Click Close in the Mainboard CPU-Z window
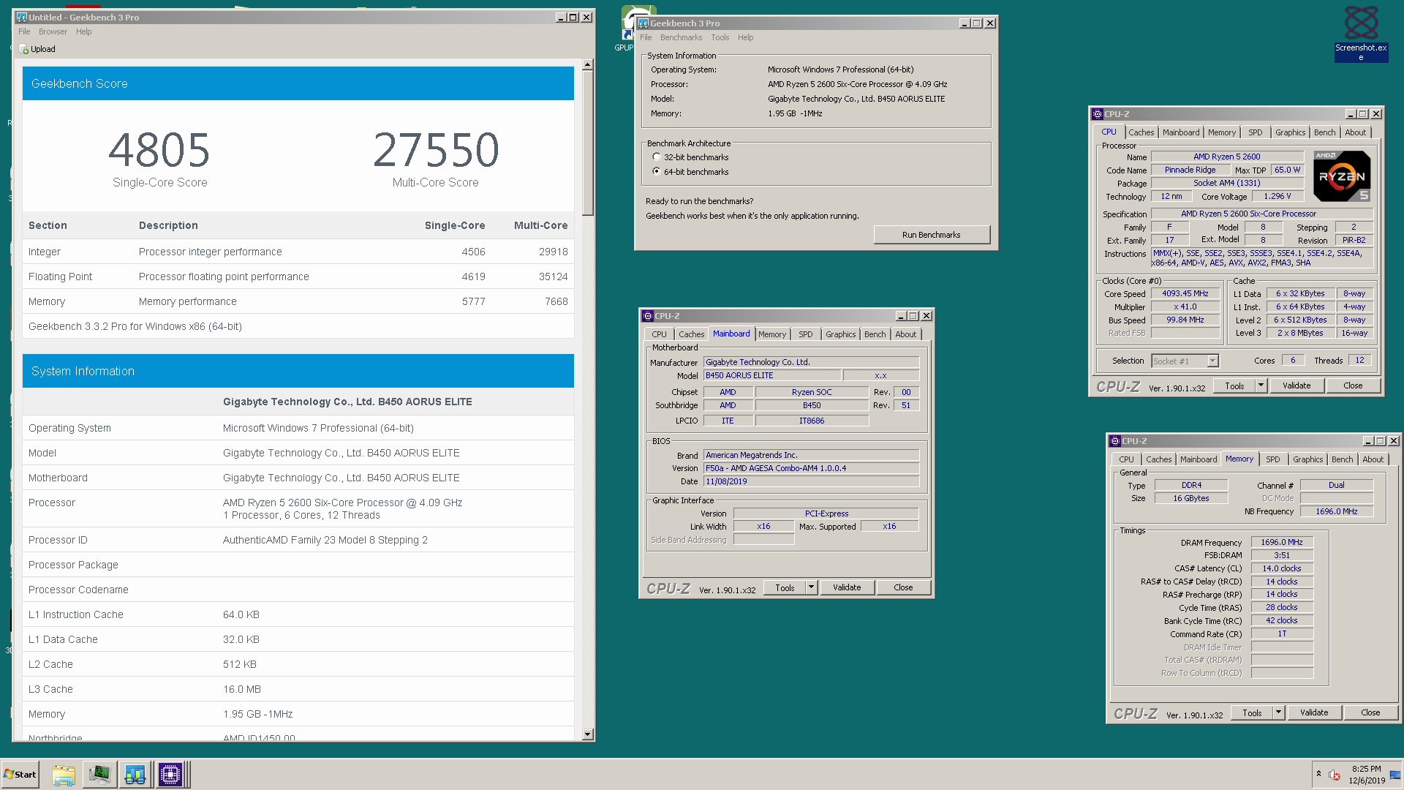Image resolution: width=1404 pixels, height=790 pixels. 903,587
